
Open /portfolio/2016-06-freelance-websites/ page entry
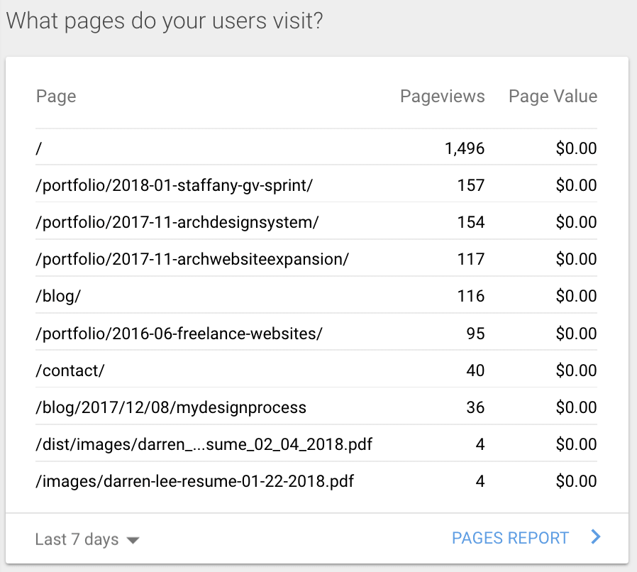pyautogui.click(x=179, y=333)
